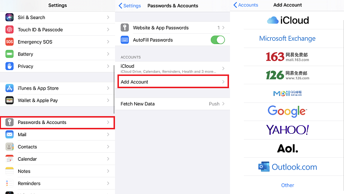Choose the 126 mail account logo
The height and width of the screenshot is (194, 344).
pos(287,75)
